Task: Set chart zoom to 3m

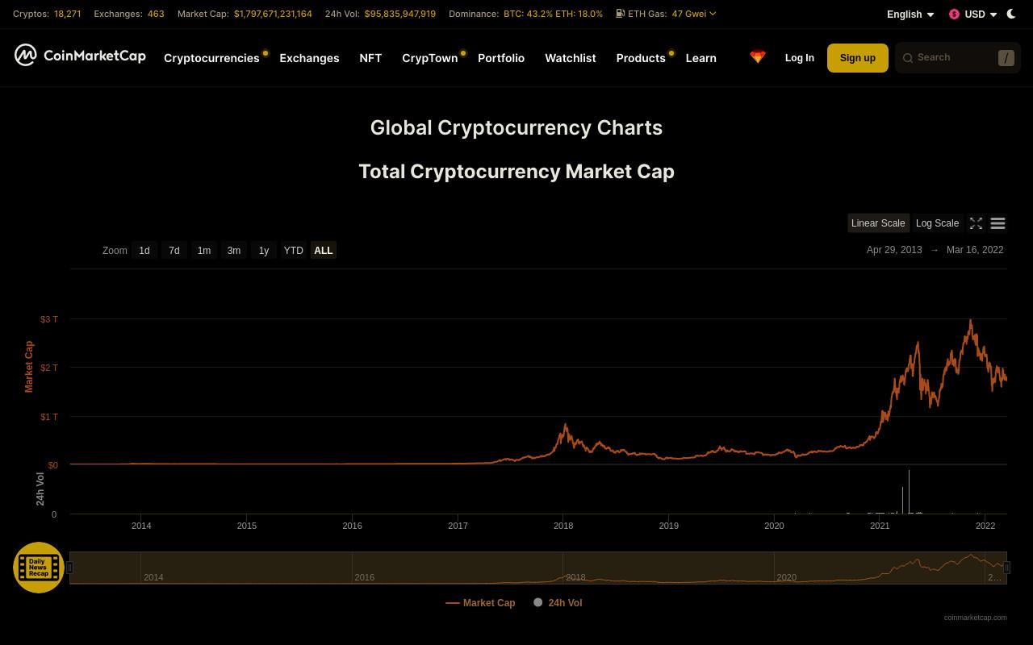Action: pos(234,251)
